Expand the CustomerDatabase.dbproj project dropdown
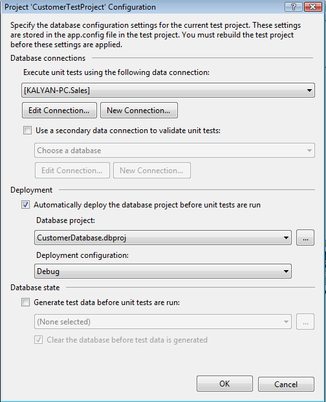The height and width of the screenshot is (402, 326). (x=163, y=238)
